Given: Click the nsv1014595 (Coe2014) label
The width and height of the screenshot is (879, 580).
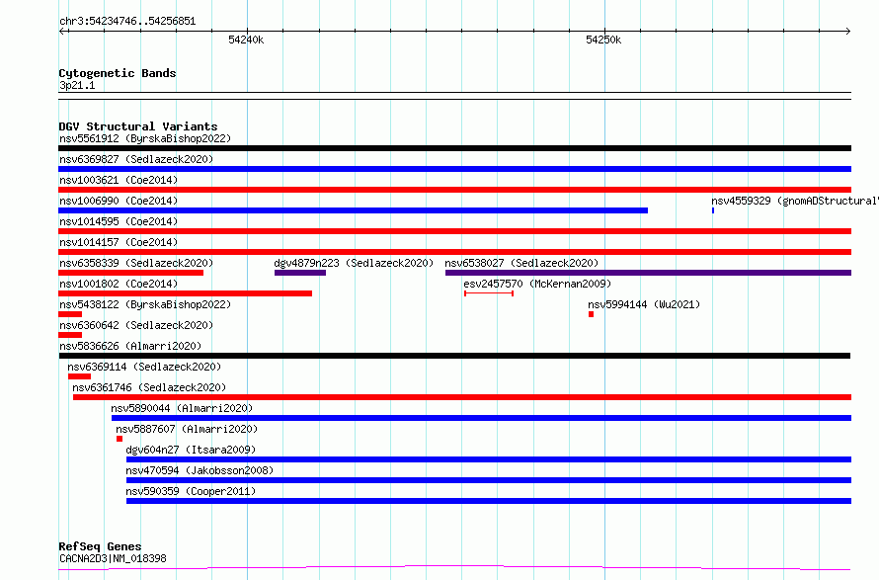Looking at the screenshot, I should (x=119, y=221).
